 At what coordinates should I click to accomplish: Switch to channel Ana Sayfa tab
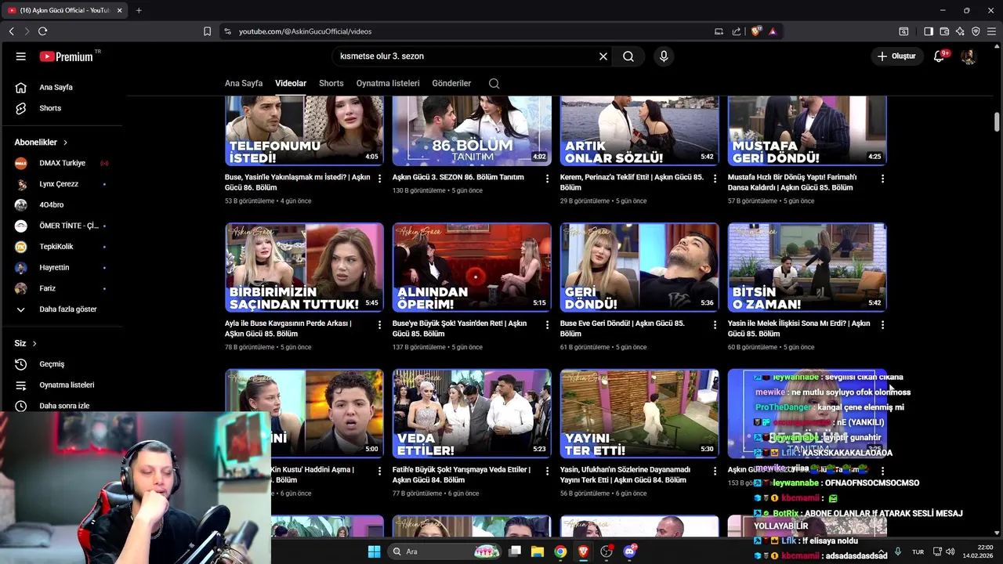coord(244,83)
